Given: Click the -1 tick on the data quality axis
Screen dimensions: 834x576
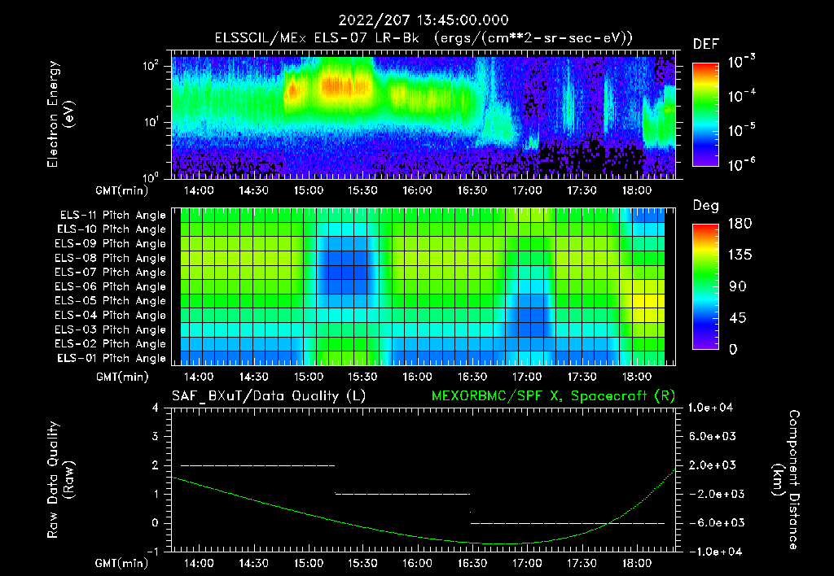Looking at the screenshot, I should point(152,552).
